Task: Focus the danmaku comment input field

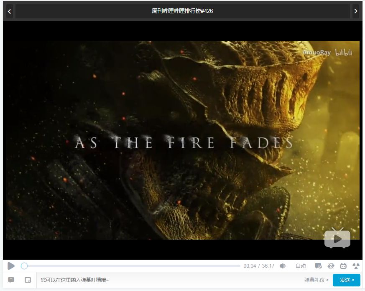Action: [x=170, y=280]
